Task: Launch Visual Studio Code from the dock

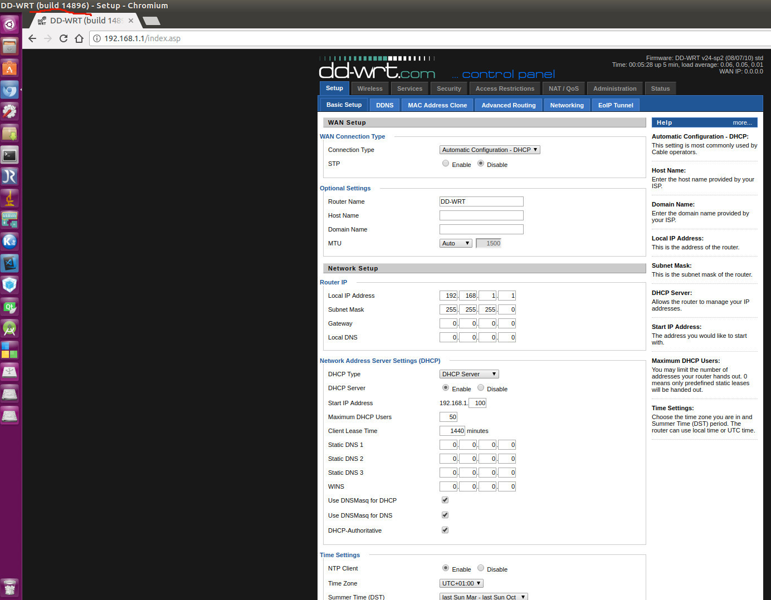Action: coord(9,263)
